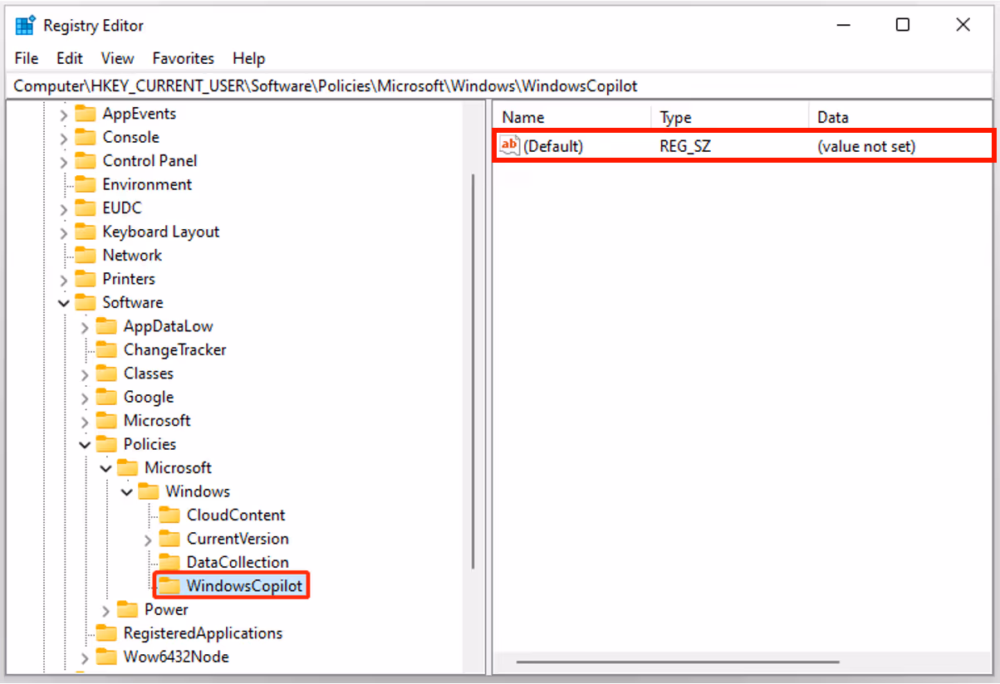Click the tree pane vertical scrollbar
The image size is (1000, 684).
[473, 371]
